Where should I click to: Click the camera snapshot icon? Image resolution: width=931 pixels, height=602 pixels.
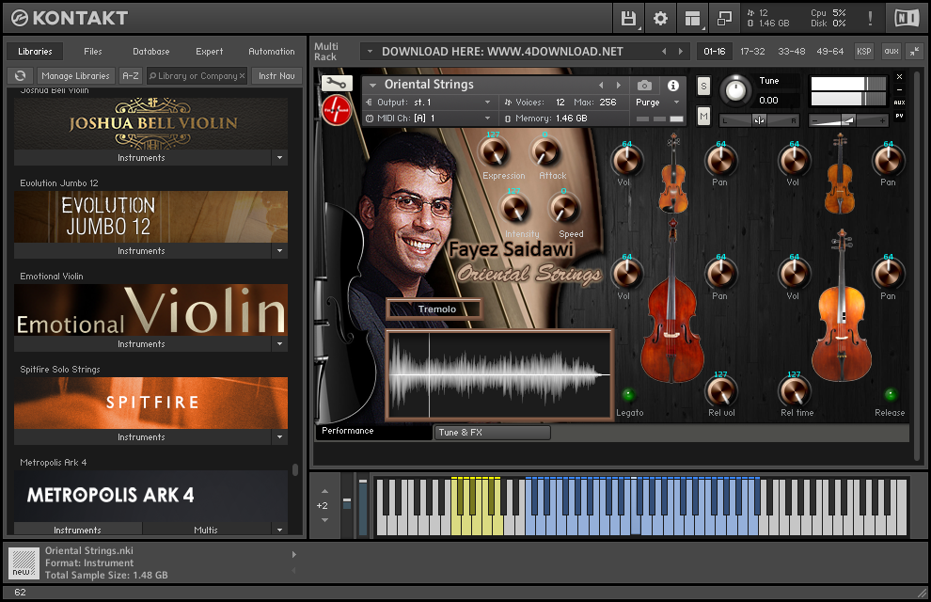pyautogui.click(x=644, y=86)
